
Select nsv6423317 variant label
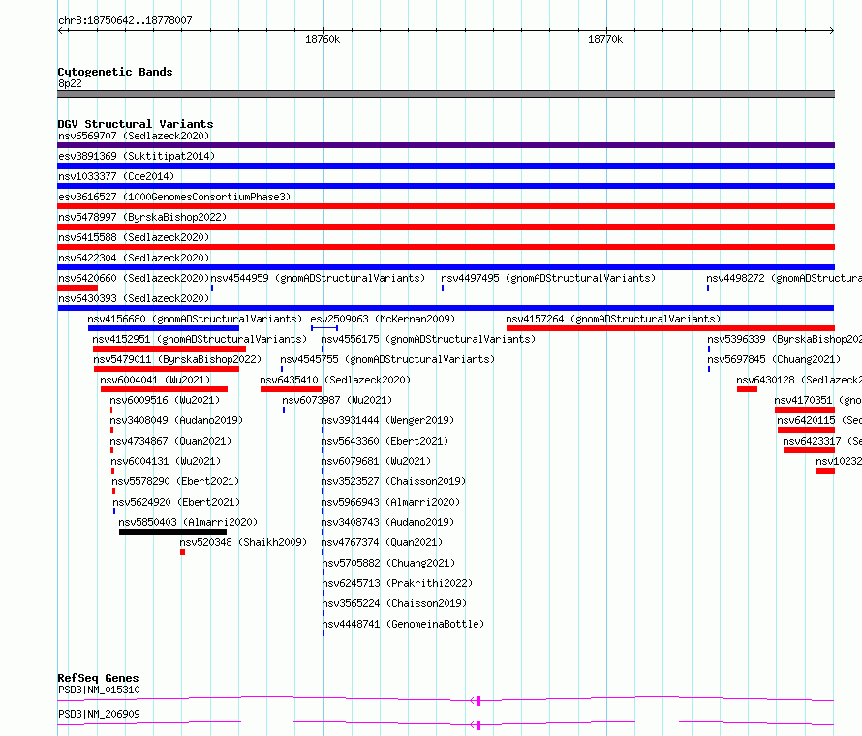point(822,441)
